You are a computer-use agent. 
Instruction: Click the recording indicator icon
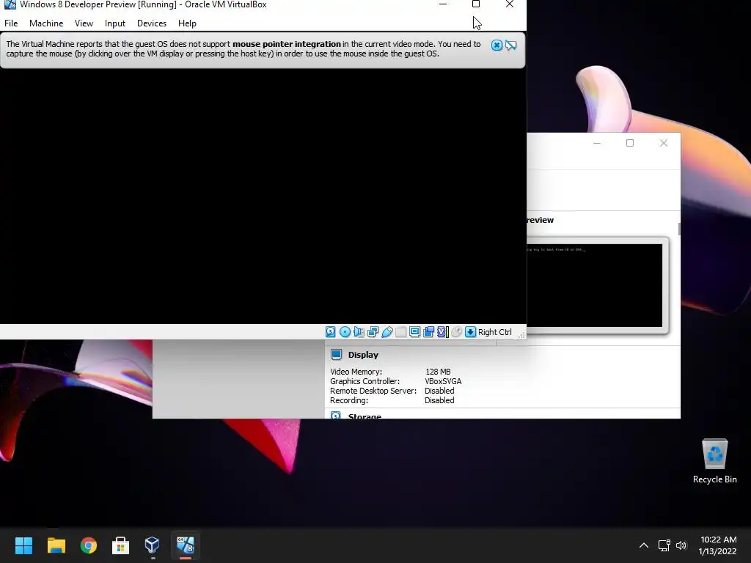click(428, 332)
